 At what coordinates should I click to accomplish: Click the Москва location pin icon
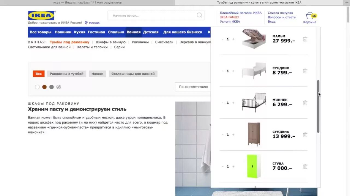click(86, 23)
